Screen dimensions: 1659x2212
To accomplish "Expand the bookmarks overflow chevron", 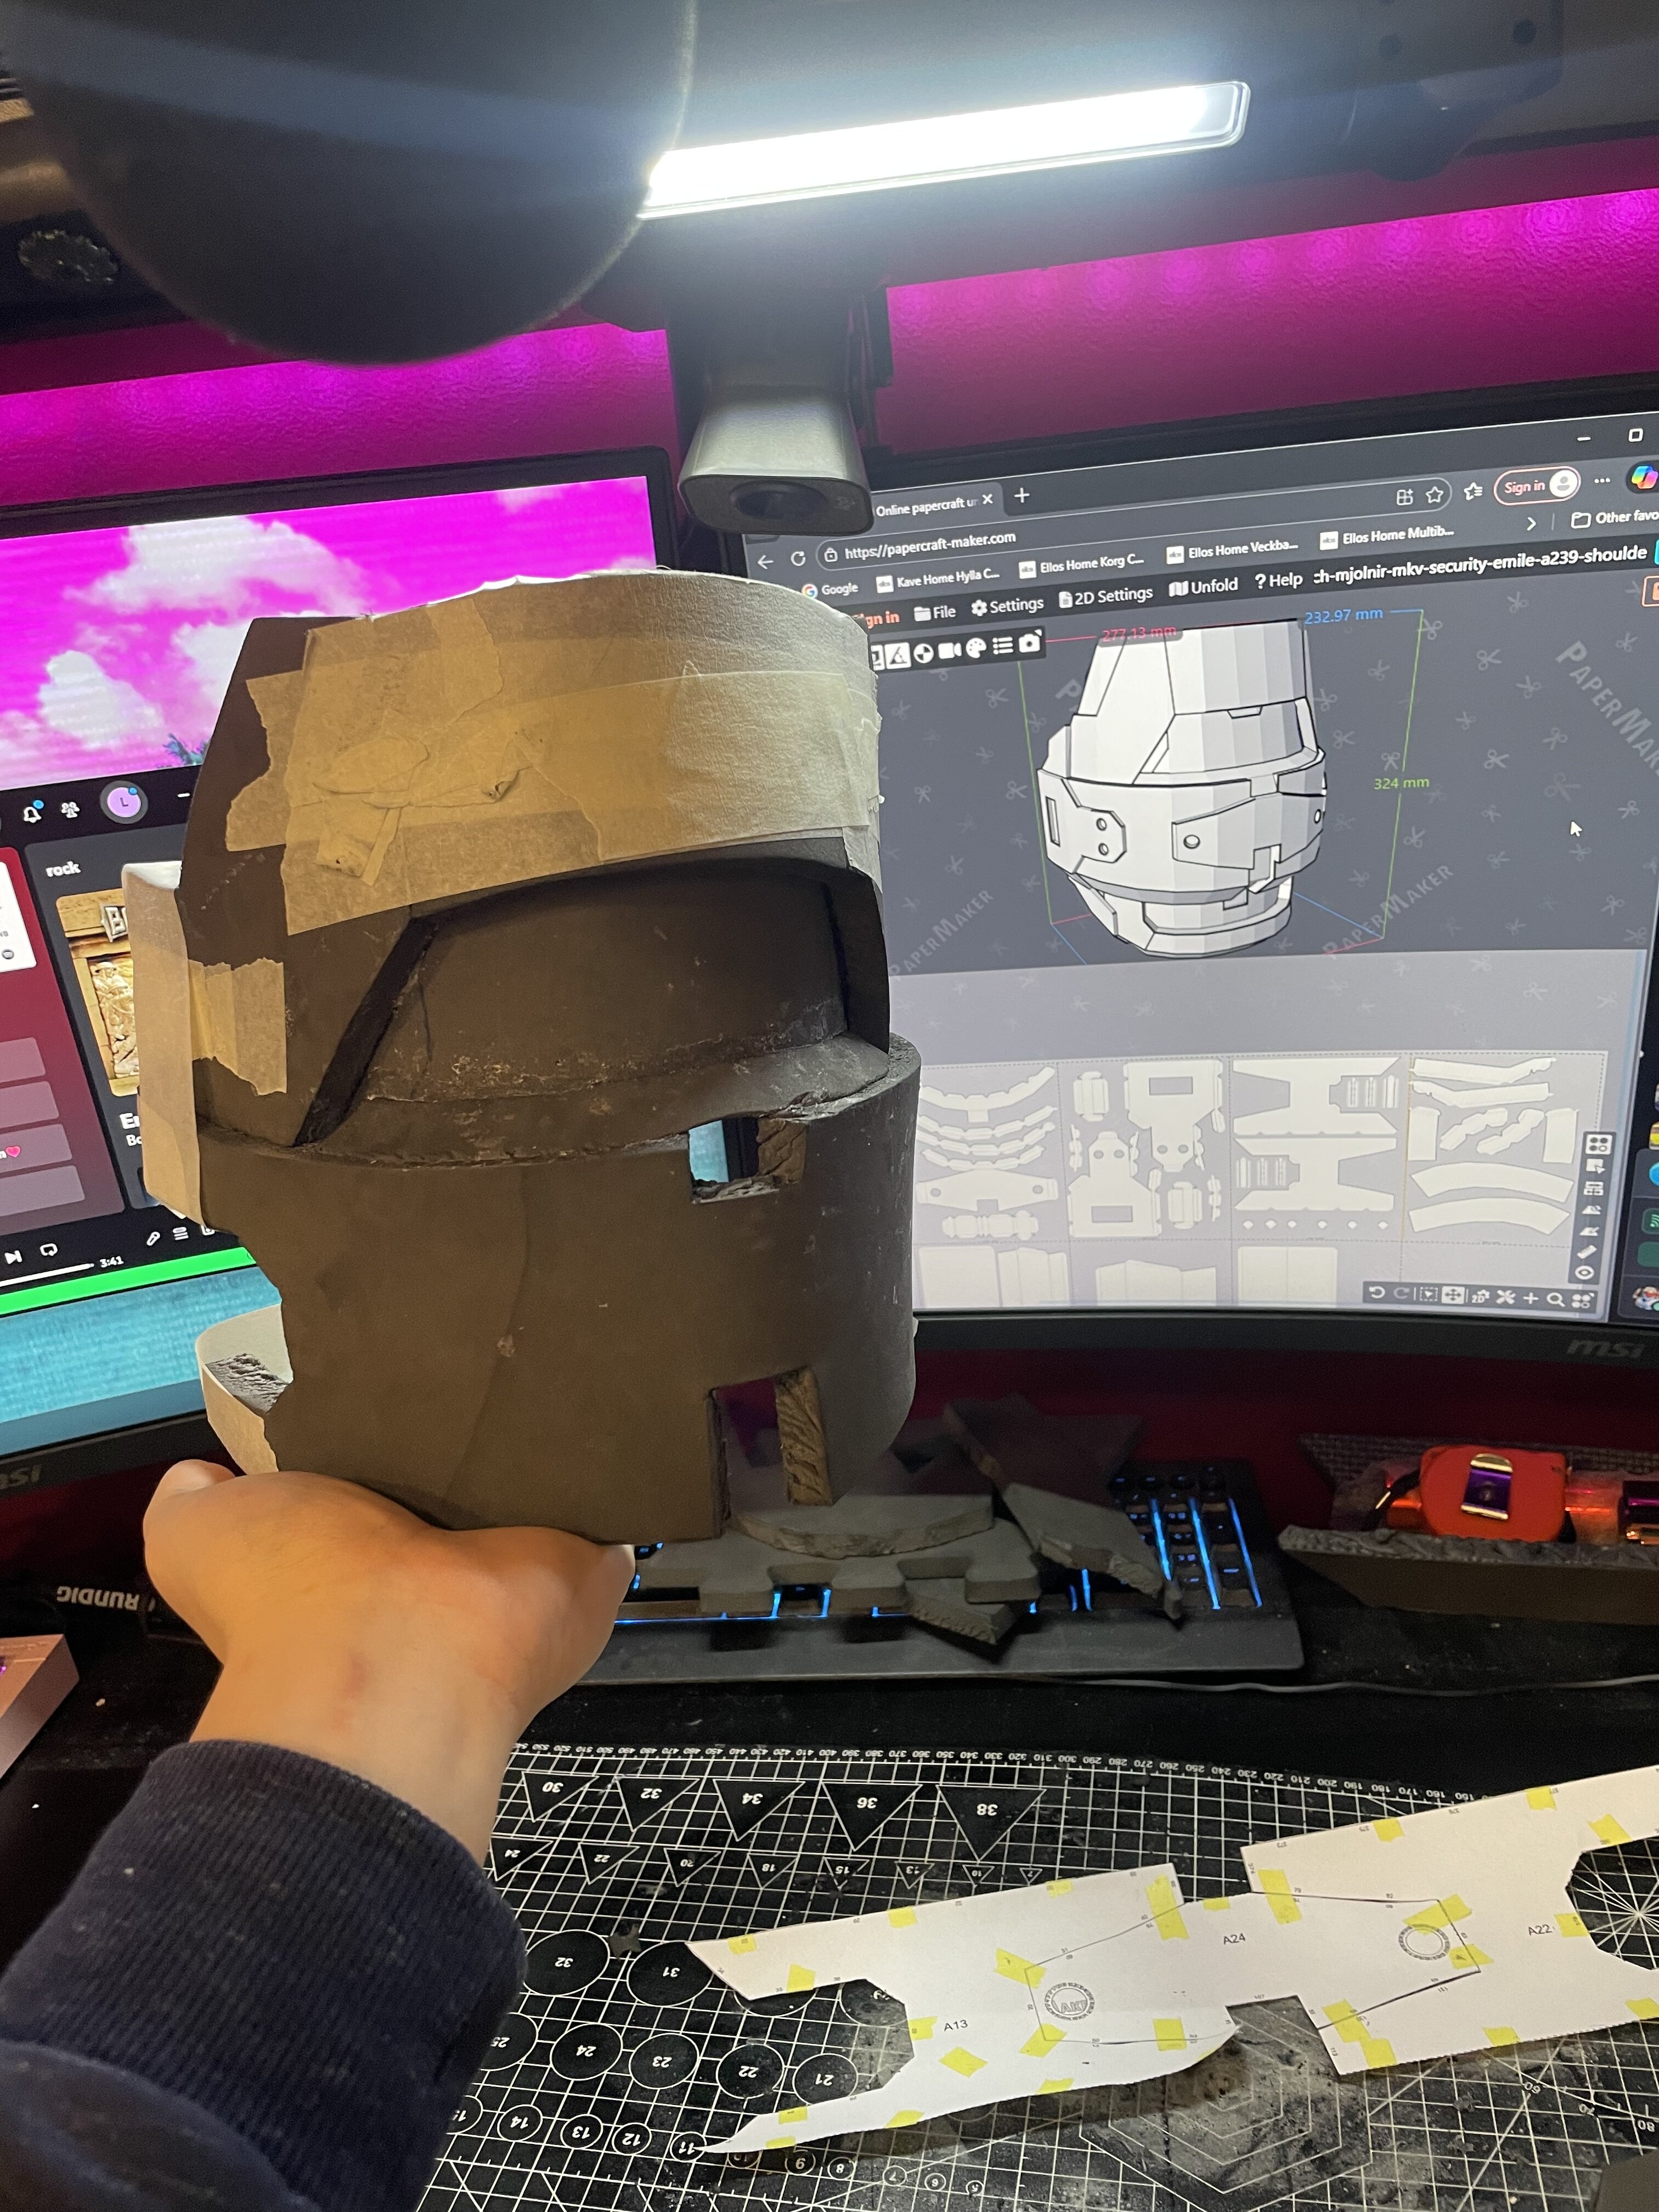I will 1530,523.
